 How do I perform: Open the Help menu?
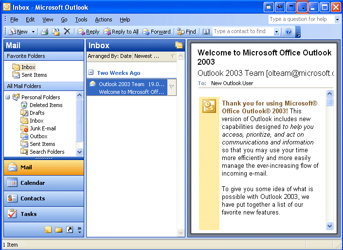point(125,19)
